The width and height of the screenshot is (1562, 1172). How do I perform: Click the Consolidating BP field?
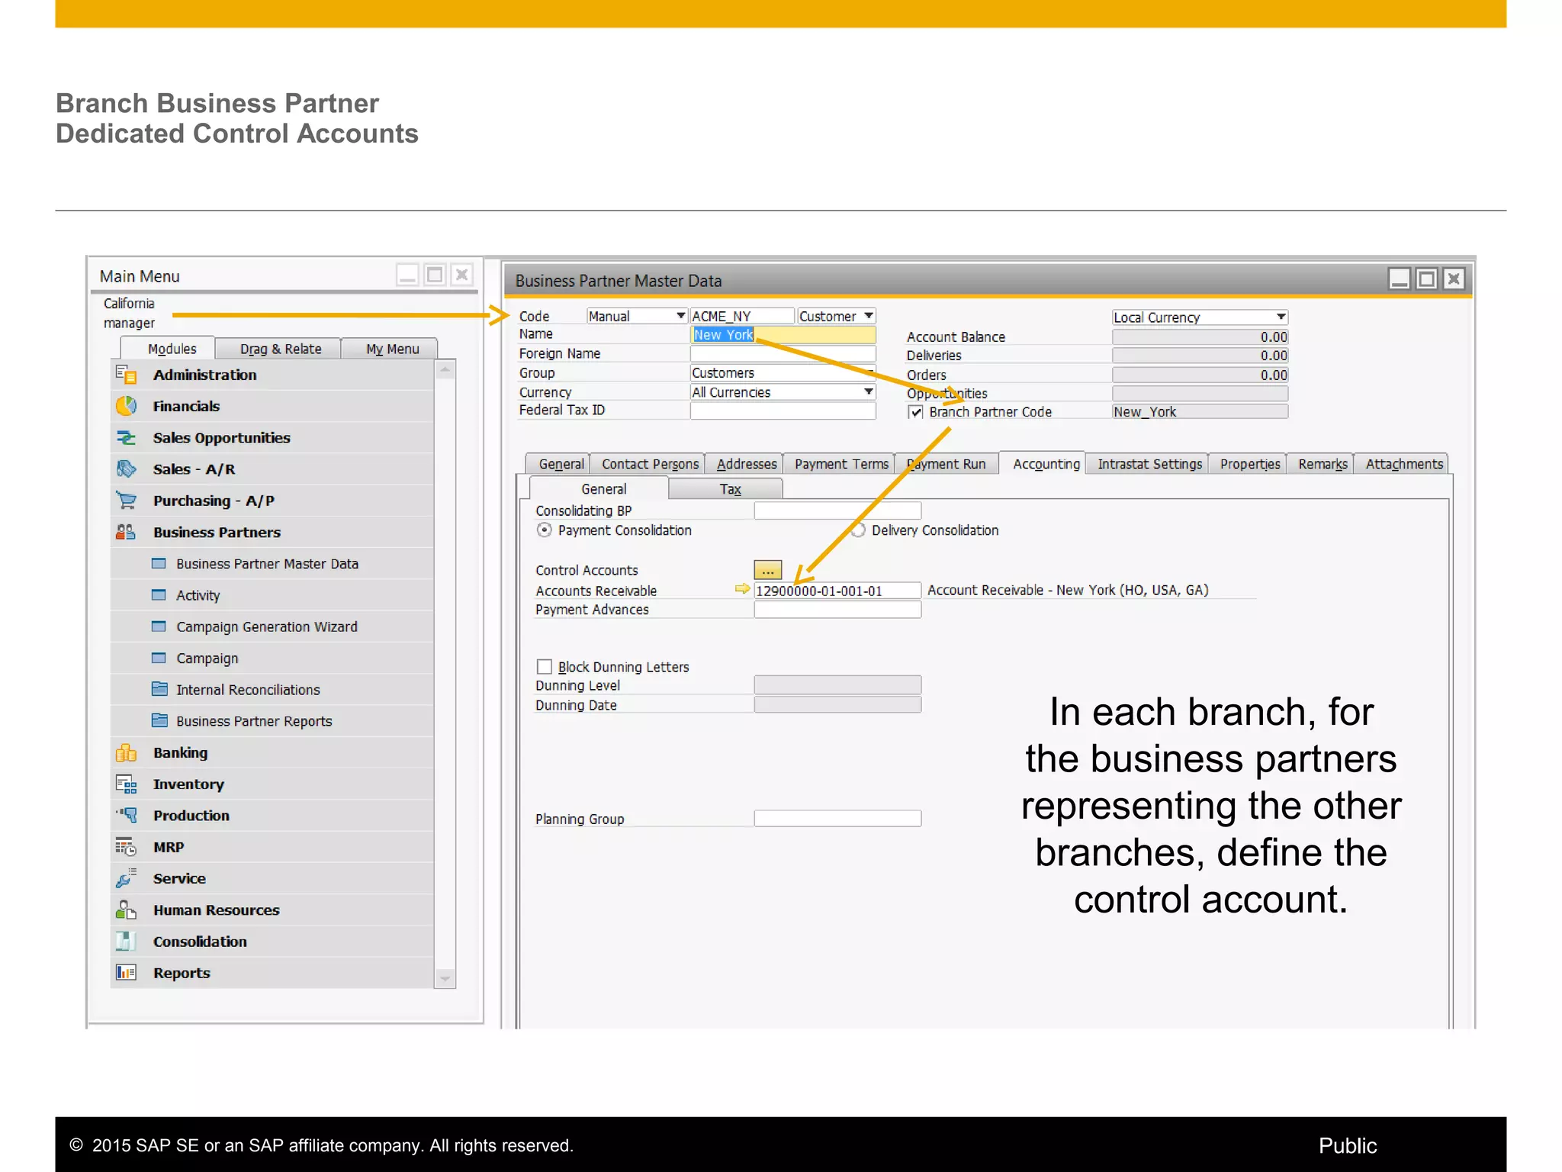837,510
